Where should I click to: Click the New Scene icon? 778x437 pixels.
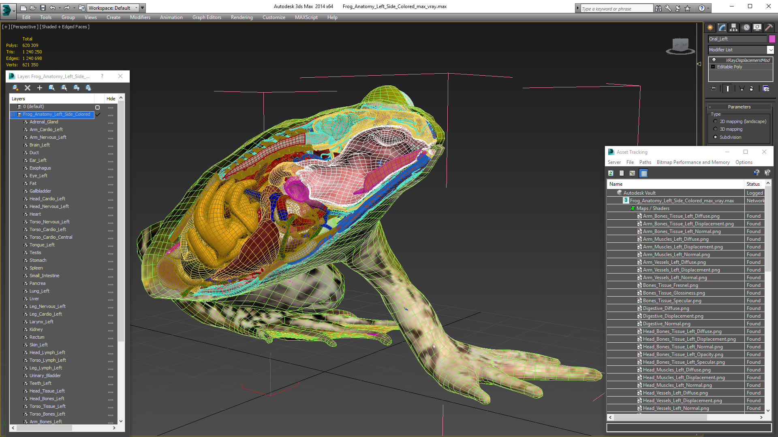click(x=23, y=8)
